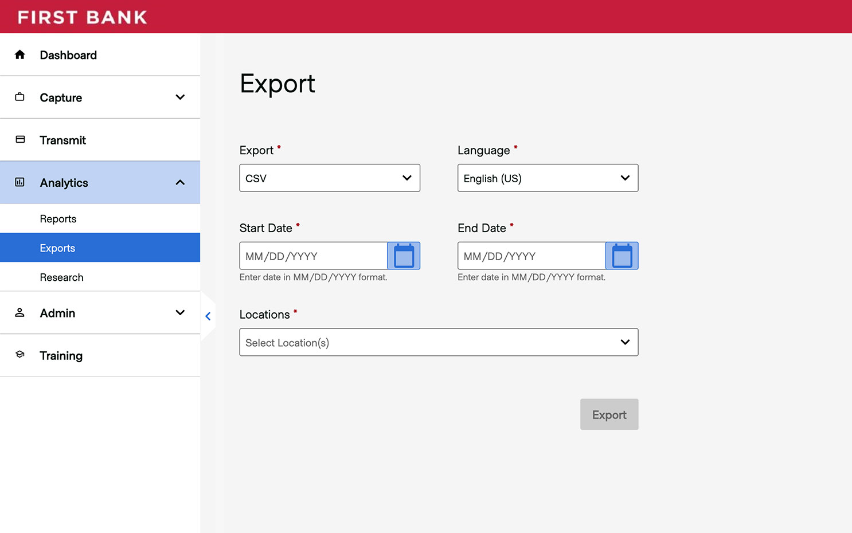Open Reports under Analytics
852x533 pixels.
100,218
